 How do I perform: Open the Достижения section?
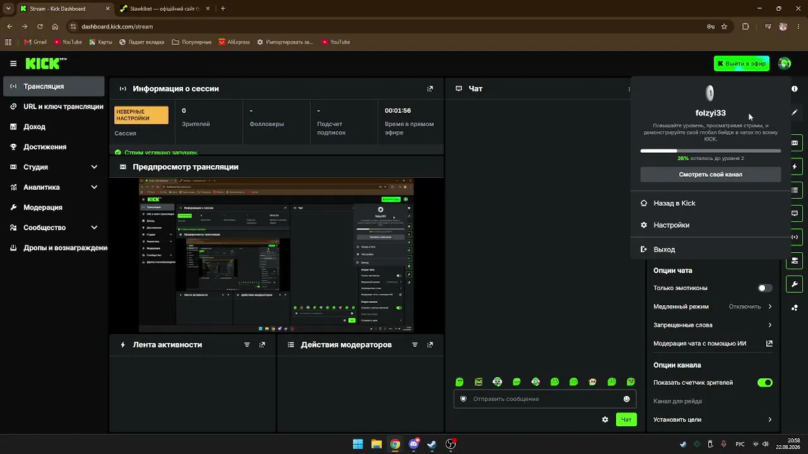tap(54, 147)
